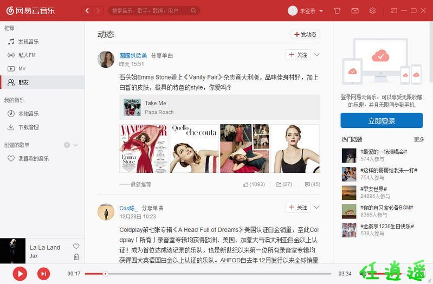The height and width of the screenshot is (284, 433).
Task: Open topic #早安世界#
Action: (x=373, y=189)
